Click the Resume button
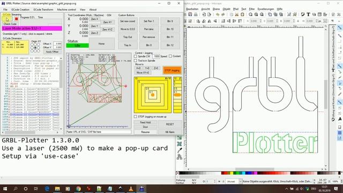The height and width of the screenshot is (193, 343). coord(145,132)
